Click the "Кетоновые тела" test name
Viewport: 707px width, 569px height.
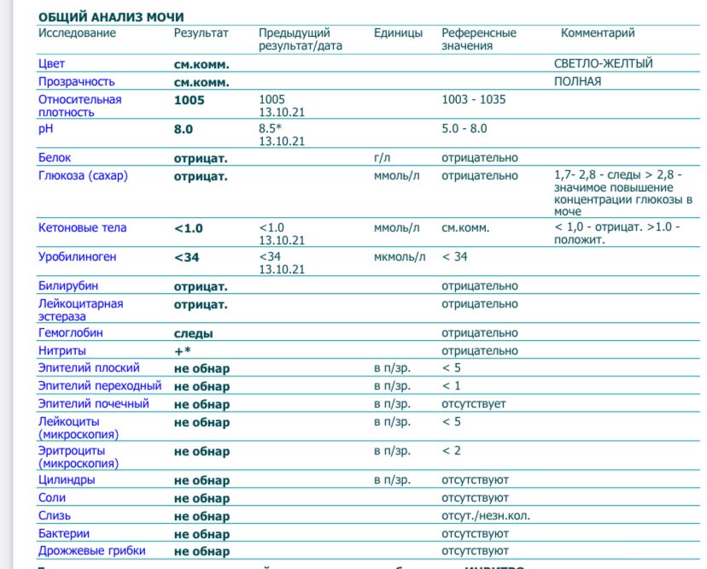tap(82, 228)
